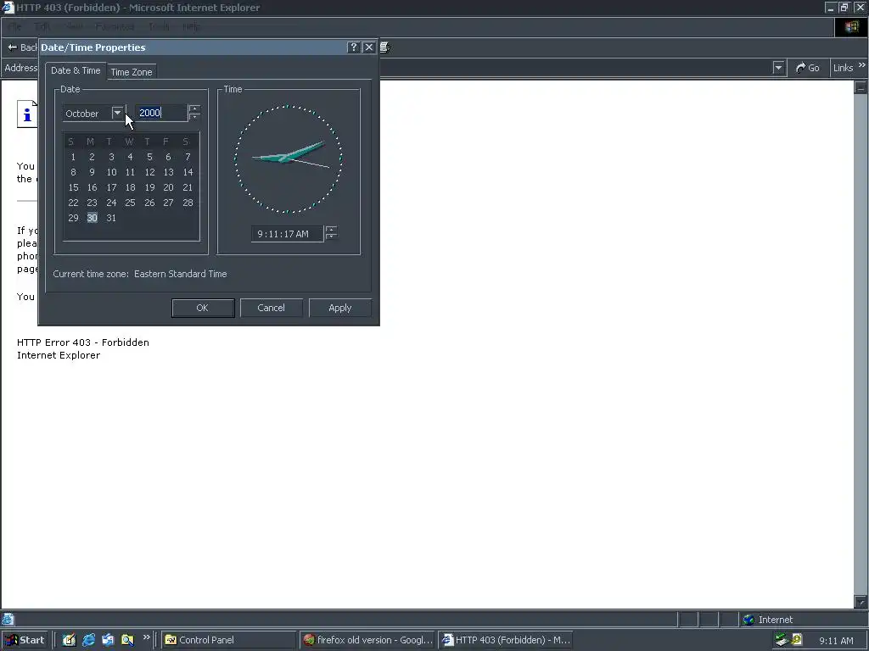
Task: Click the yellow system tray icon beside clock
Action: (x=797, y=640)
